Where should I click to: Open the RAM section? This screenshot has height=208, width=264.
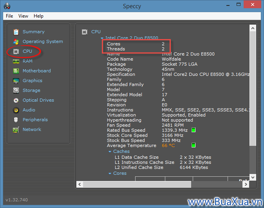tap(27, 61)
